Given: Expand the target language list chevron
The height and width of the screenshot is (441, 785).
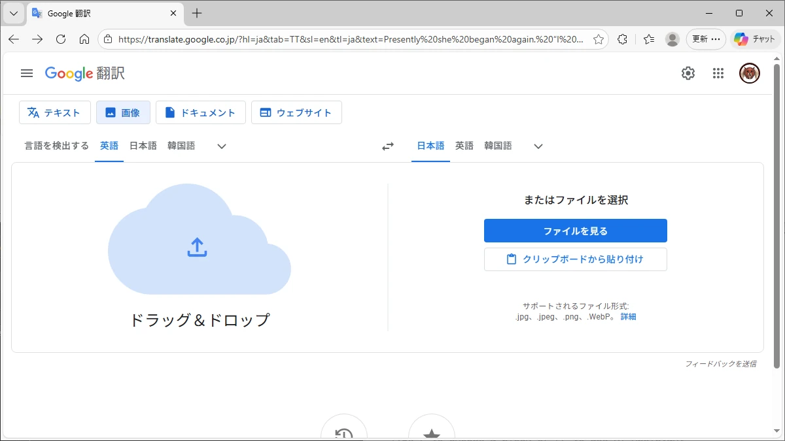Looking at the screenshot, I should (538, 146).
